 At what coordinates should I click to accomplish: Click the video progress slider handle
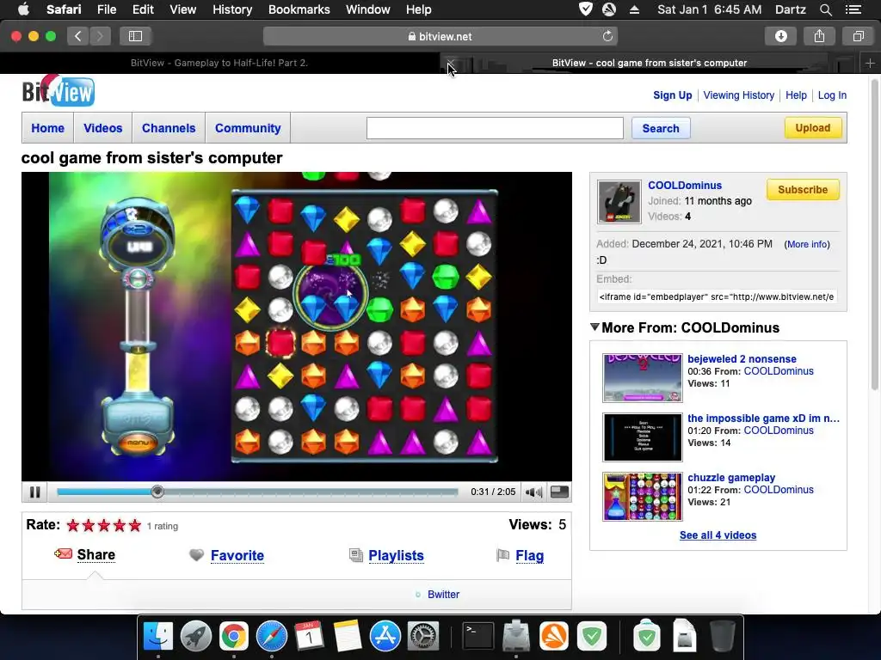158,492
